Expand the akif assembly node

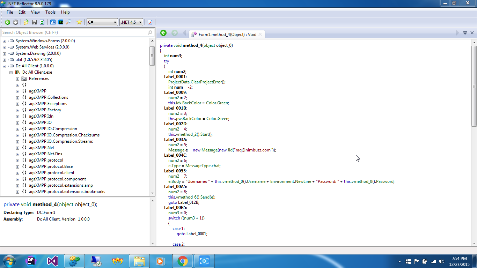coord(4,60)
